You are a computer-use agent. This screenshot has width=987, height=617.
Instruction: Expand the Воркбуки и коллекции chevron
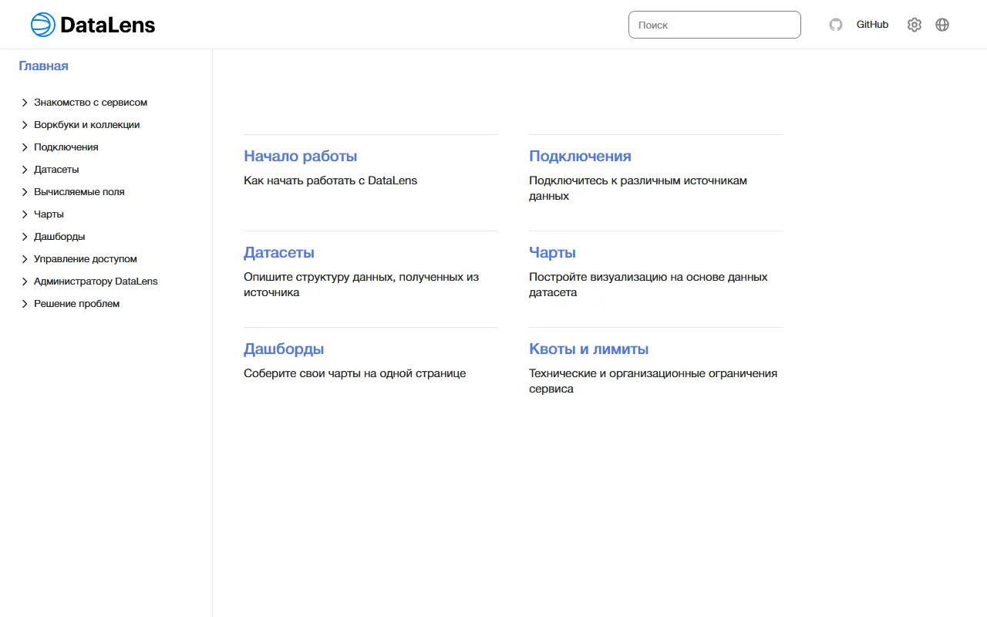pyautogui.click(x=25, y=125)
